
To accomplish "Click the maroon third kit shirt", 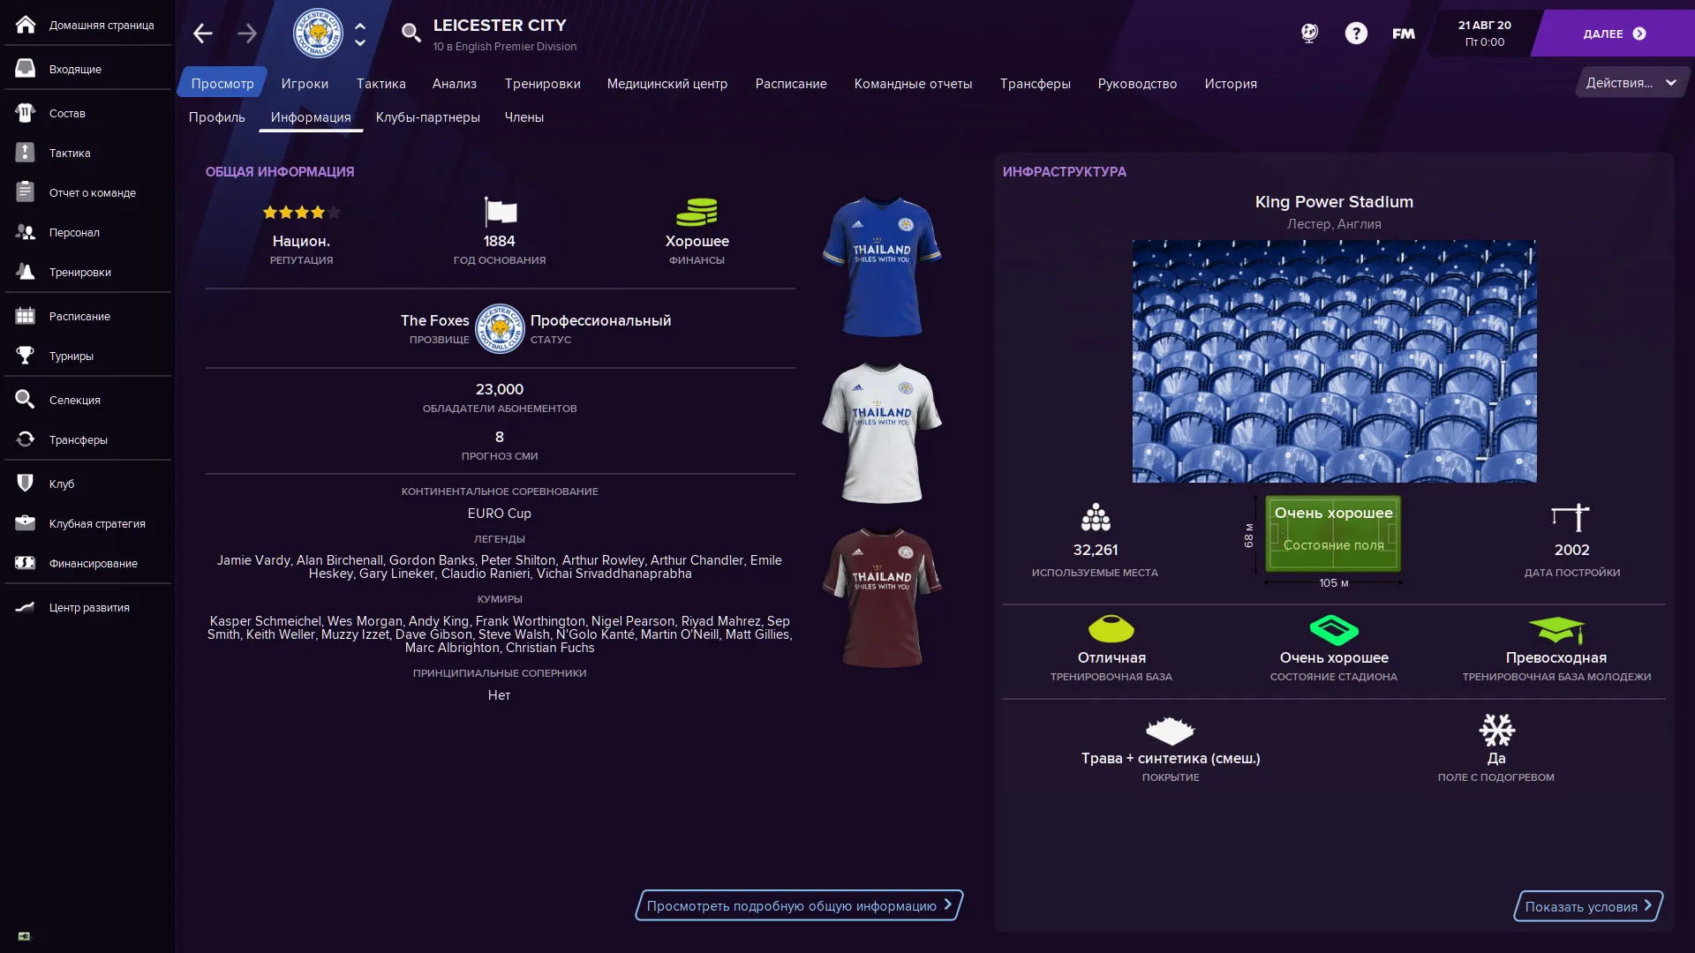I will point(882,597).
